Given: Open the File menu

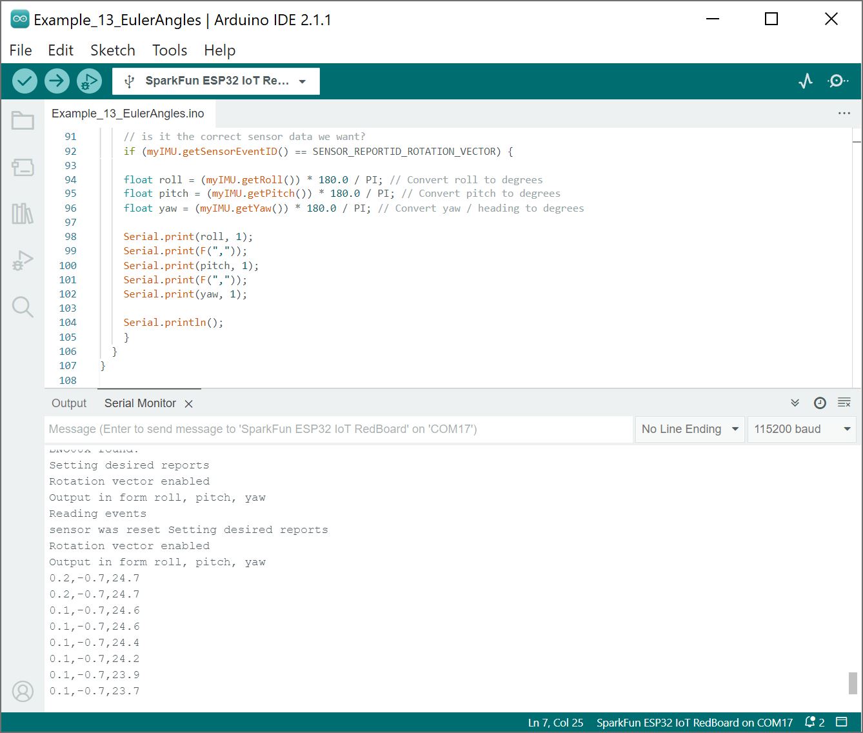Looking at the screenshot, I should pyautogui.click(x=21, y=50).
